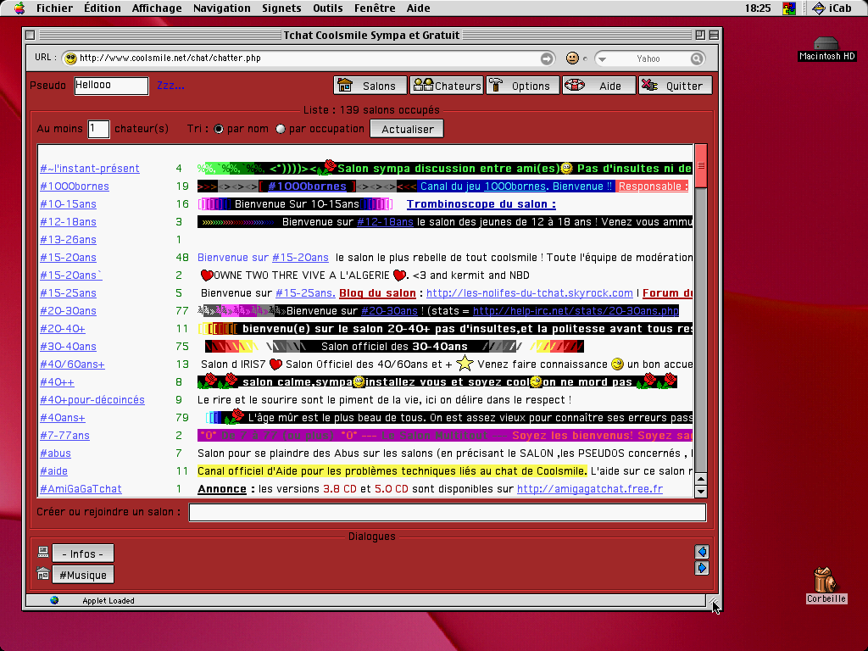Click the go arrow in URL bar
This screenshot has height=651, width=868.
pos(547,58)
